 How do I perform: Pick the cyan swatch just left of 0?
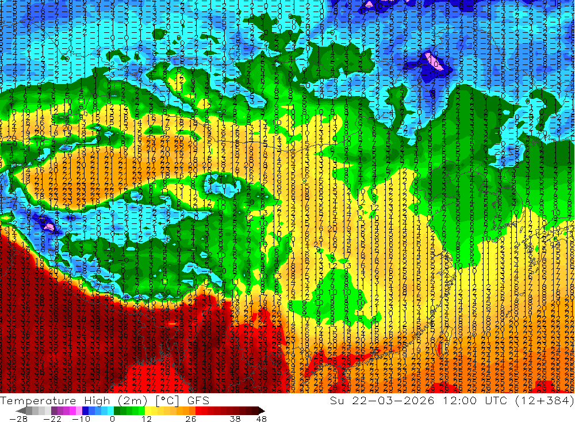[x=111, y=411]
